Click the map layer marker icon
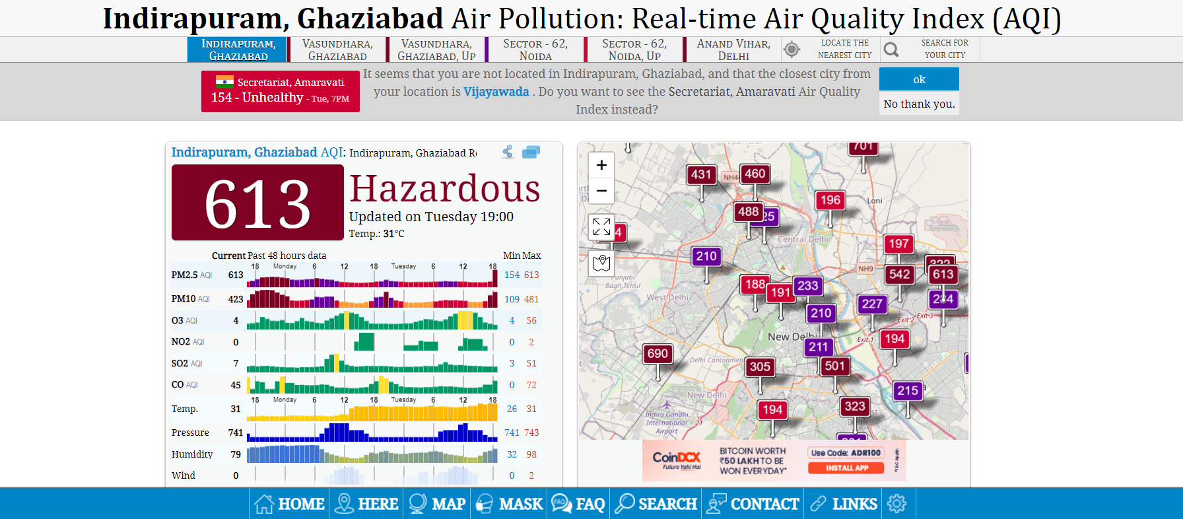This screenshot has height=519, width=1183. coord(601,263)
